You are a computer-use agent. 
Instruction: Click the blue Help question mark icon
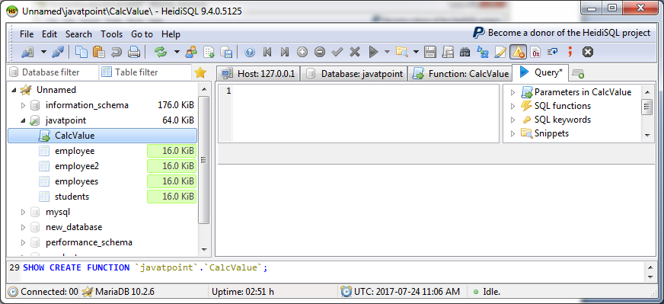(x=250, y=52)
